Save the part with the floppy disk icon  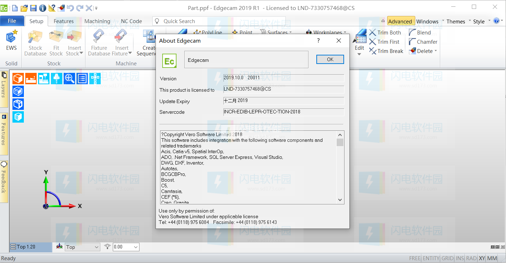click(33, 8)
